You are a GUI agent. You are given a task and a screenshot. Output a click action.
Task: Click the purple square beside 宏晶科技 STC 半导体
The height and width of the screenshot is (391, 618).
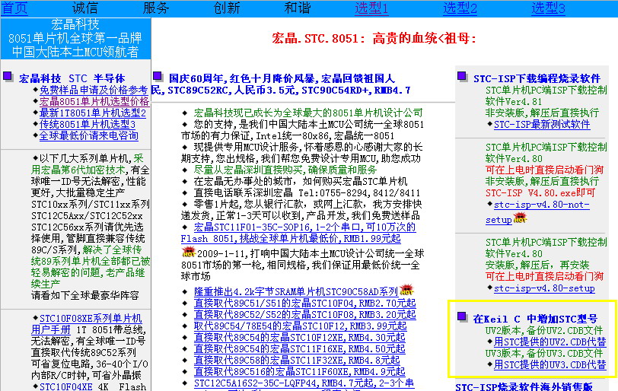8,76
